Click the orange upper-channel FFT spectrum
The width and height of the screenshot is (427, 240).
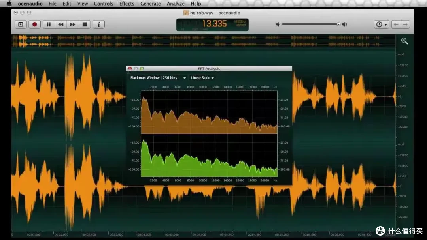click(209, 112)
